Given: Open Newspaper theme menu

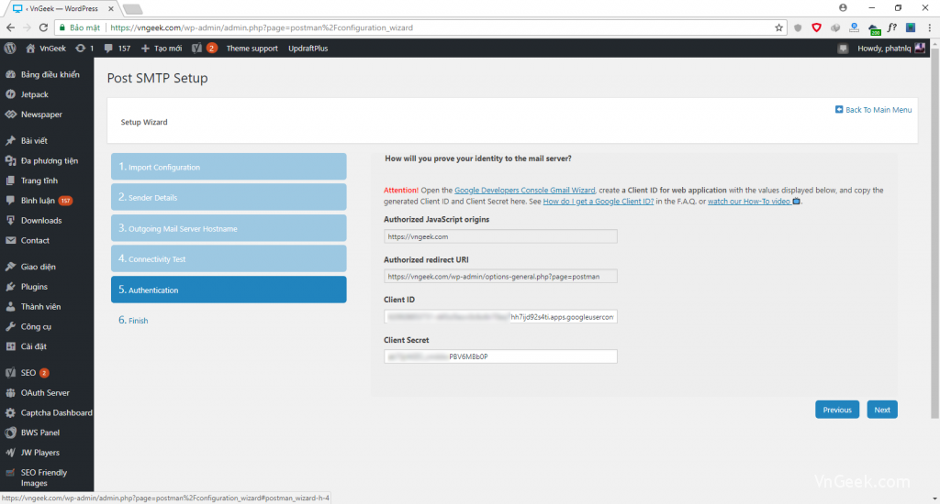Looking at the screenshot, I should coord(47,115).
